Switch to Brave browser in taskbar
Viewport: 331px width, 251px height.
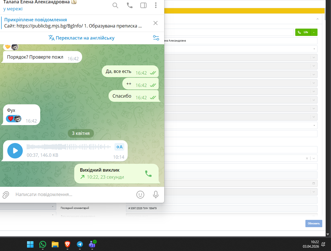67,244
